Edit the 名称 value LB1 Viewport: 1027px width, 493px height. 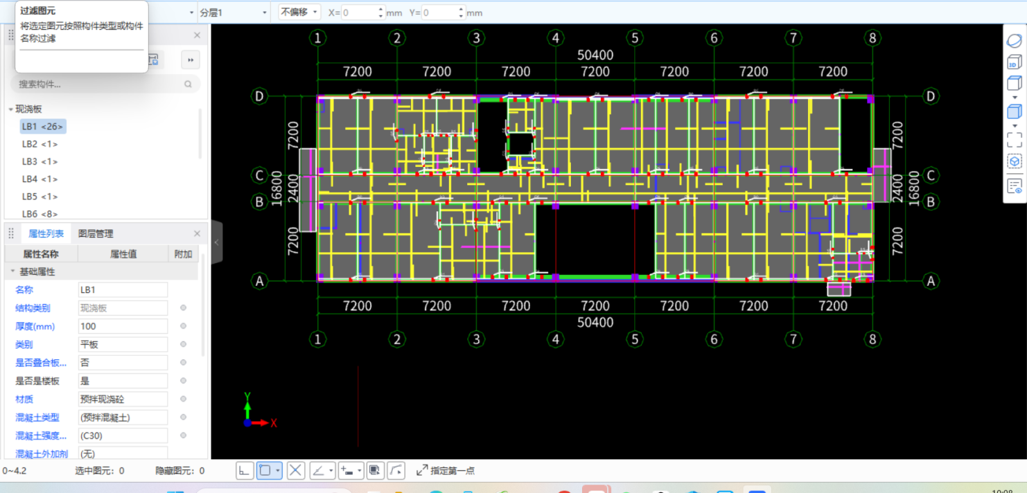(x=123, y=289)
